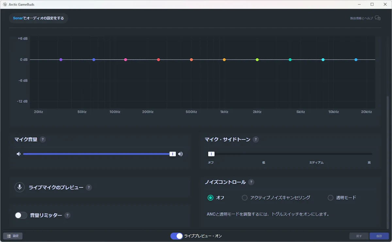Turn off the ライブプレビュー toggle
This screenshot has width=392, height=242.
176,236
